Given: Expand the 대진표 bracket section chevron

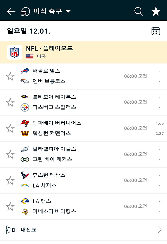Looking at the screenshot, I should (160, 230).
